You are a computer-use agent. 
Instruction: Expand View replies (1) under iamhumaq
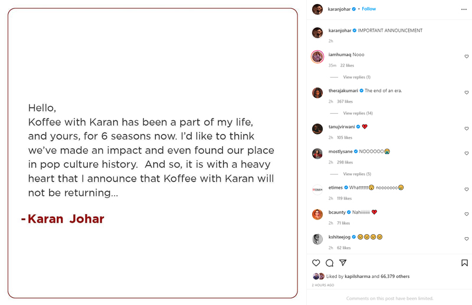(x=356, y=77)
